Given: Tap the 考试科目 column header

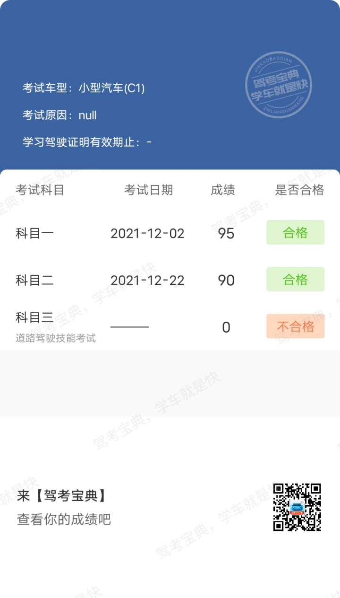Looking at the screenshot, I should (x=40, y=190).
